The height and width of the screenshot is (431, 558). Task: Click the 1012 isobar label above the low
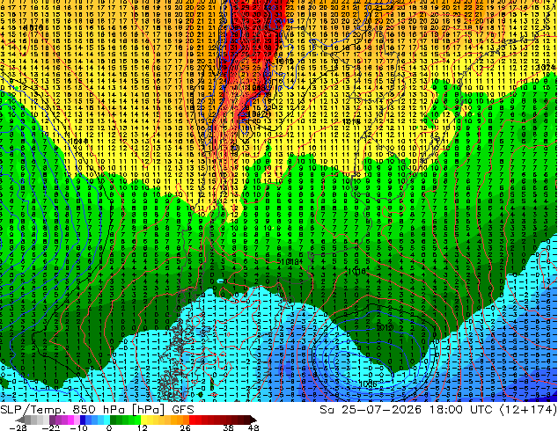tap(385, 327)
